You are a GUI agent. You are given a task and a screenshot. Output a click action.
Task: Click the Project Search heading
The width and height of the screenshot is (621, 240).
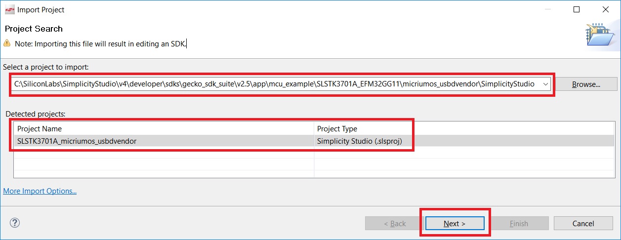click(x=34, y=29)
